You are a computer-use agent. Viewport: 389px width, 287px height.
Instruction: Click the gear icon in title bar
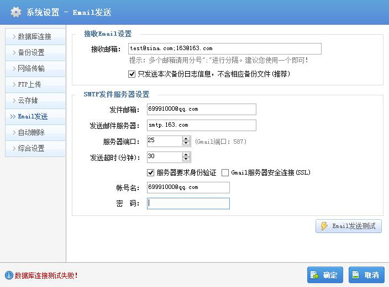(16, 12)
